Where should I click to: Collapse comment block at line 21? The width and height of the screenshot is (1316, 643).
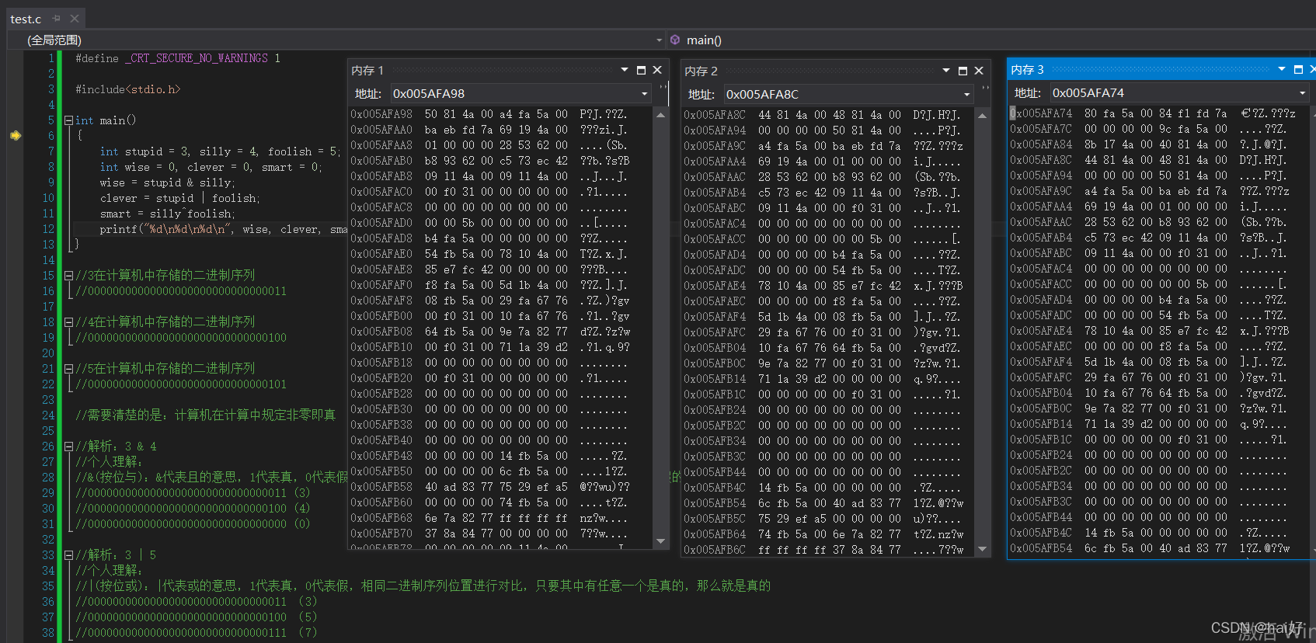(68, 369)
